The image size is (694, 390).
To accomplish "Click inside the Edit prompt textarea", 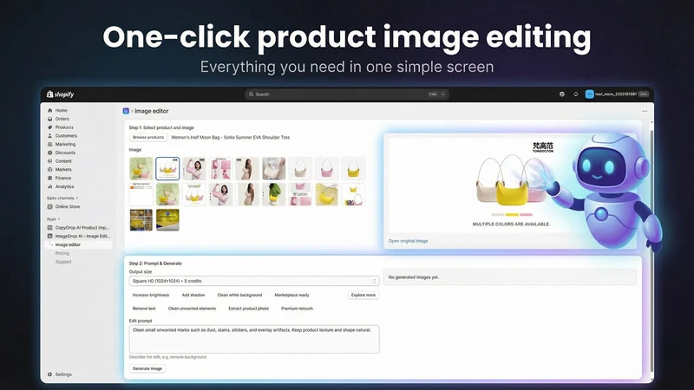I will point(254,339).
